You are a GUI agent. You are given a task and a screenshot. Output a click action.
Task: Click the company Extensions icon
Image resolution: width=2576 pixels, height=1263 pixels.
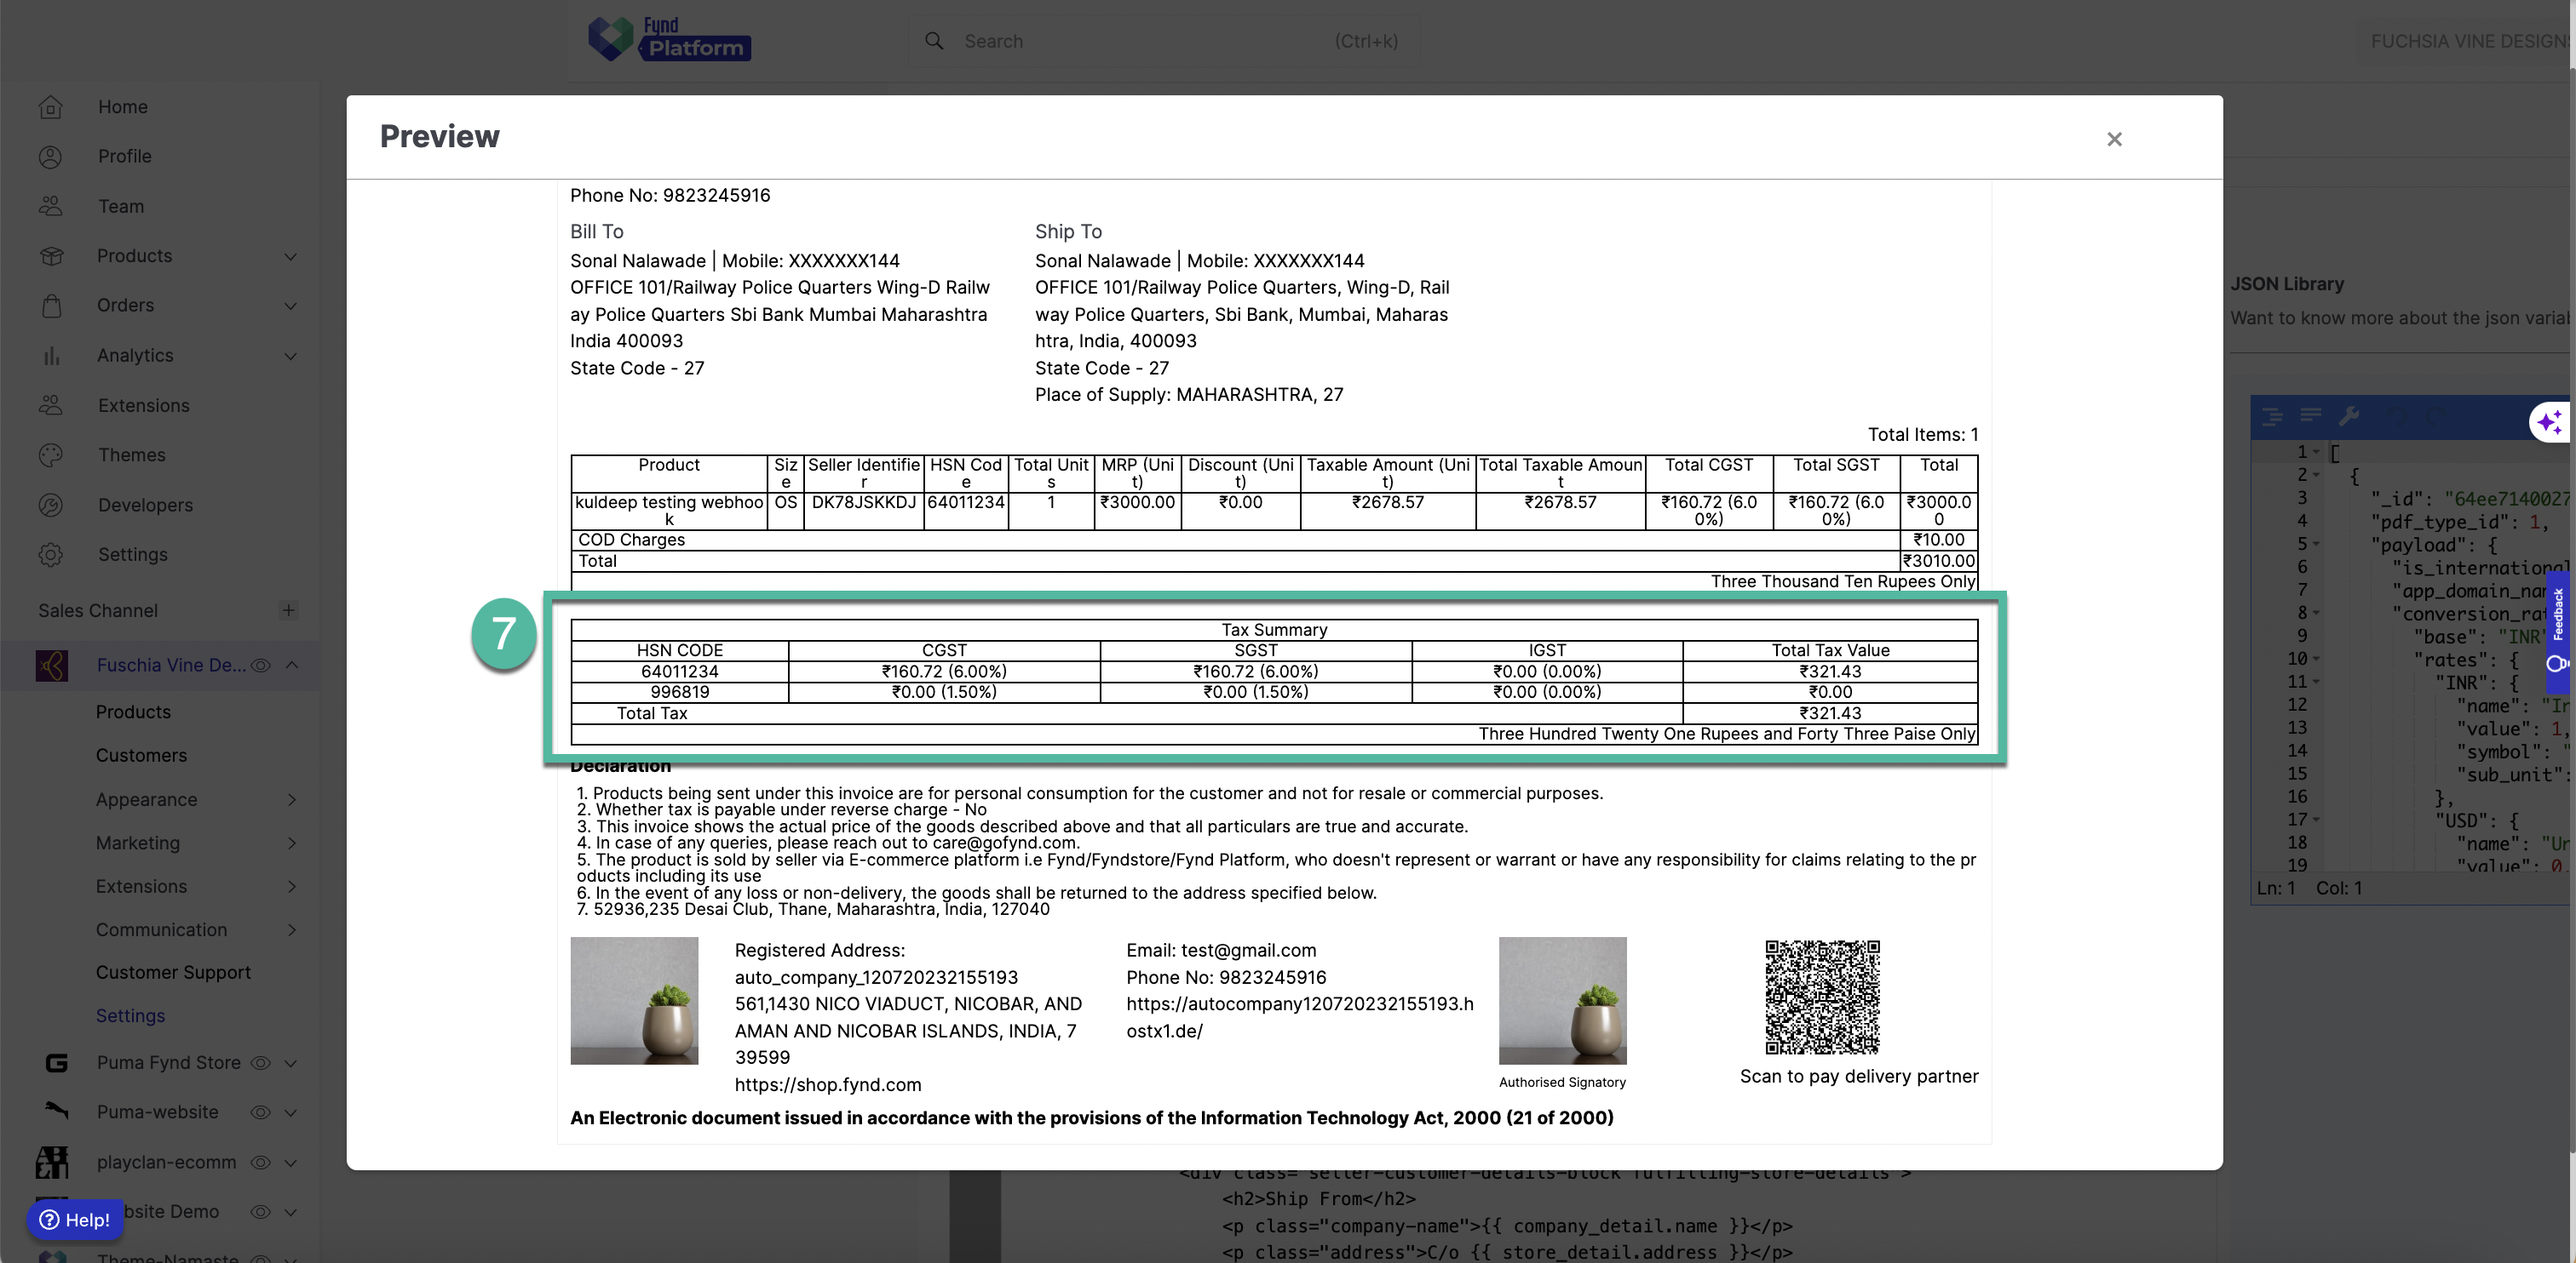pos(51,406)
